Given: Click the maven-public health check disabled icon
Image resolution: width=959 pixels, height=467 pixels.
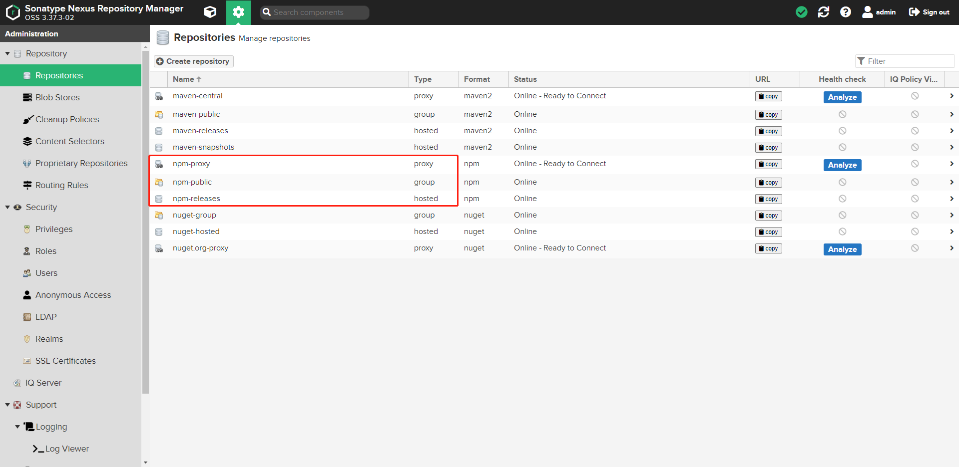Looking at the screenshot, I should 842,114.
